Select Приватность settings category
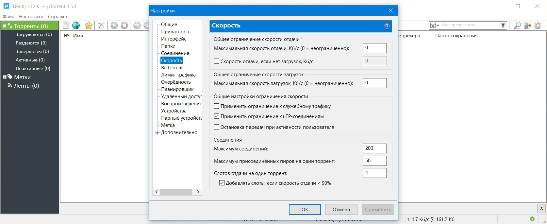The image size is (547, 224). [x=176, y=31]
